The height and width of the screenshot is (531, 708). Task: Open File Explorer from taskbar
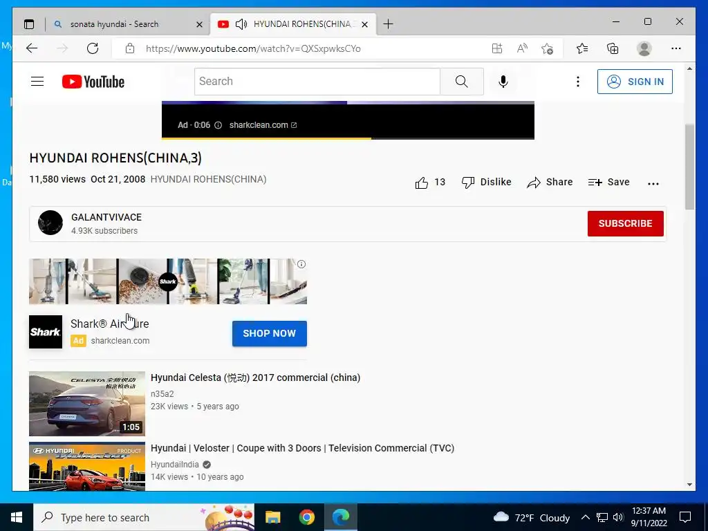pos(272,517)
